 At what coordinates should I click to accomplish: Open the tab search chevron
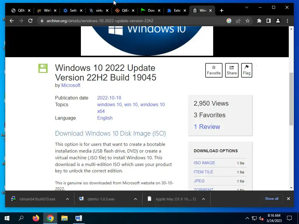click(246, 7)
